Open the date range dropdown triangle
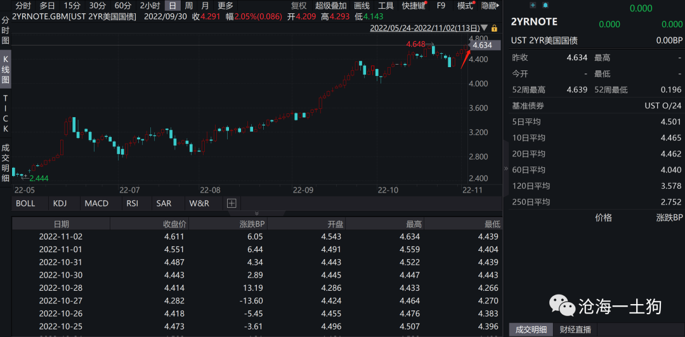 pyautogui.click(x=485, y=28)
